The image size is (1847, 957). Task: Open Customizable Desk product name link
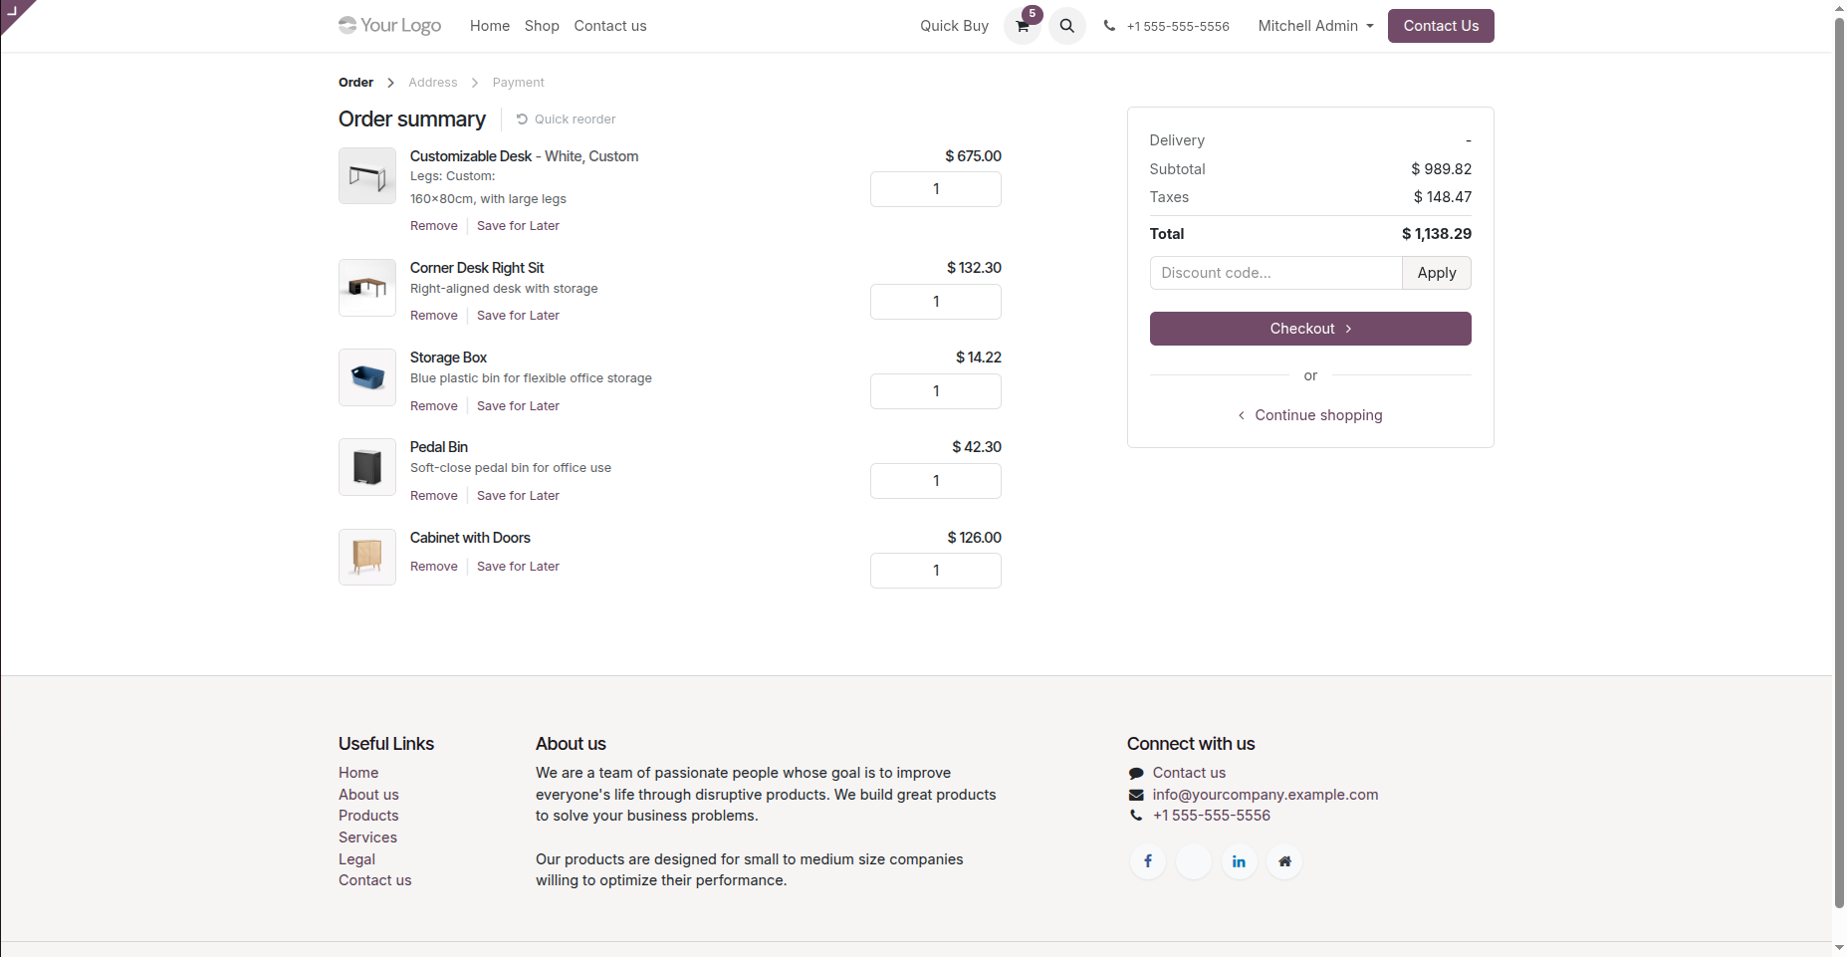point(524,156)
